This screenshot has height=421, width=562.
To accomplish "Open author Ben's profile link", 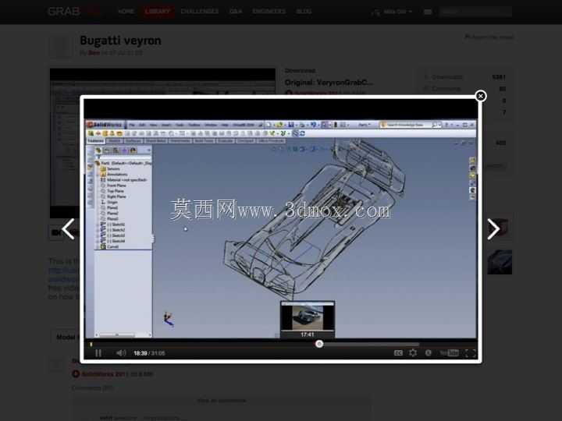I will click(94, 53).
